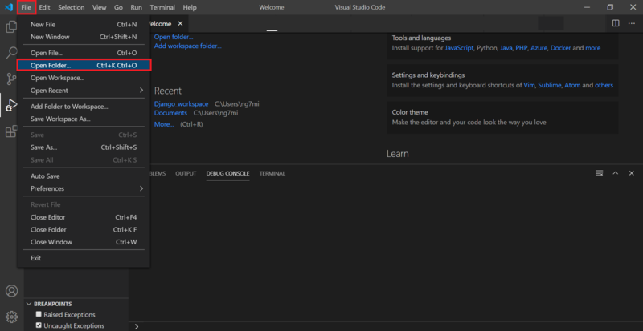Toggle Uncaught Exceptions breakpoint checkbox
Screen dimensions: 643x331
[39, 325]
